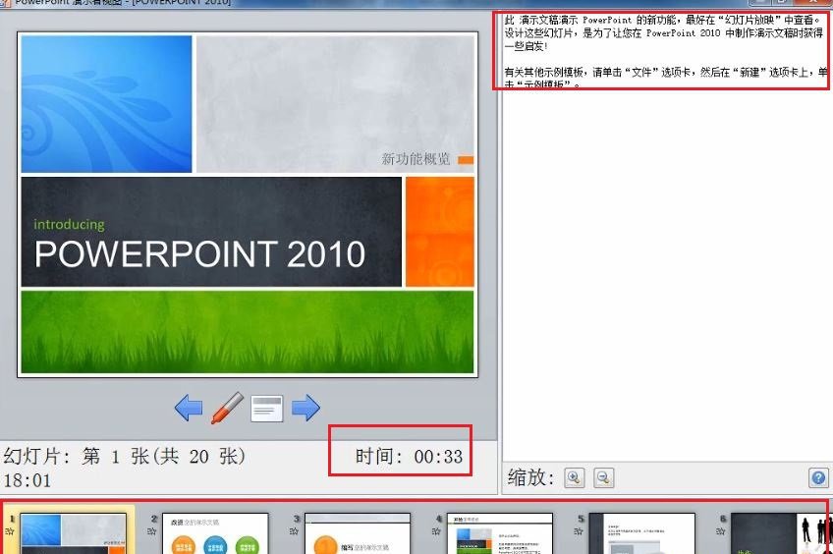Click the POWERPOINT 2010 slide preview
833x554 pixels.
tap(248, 204)
